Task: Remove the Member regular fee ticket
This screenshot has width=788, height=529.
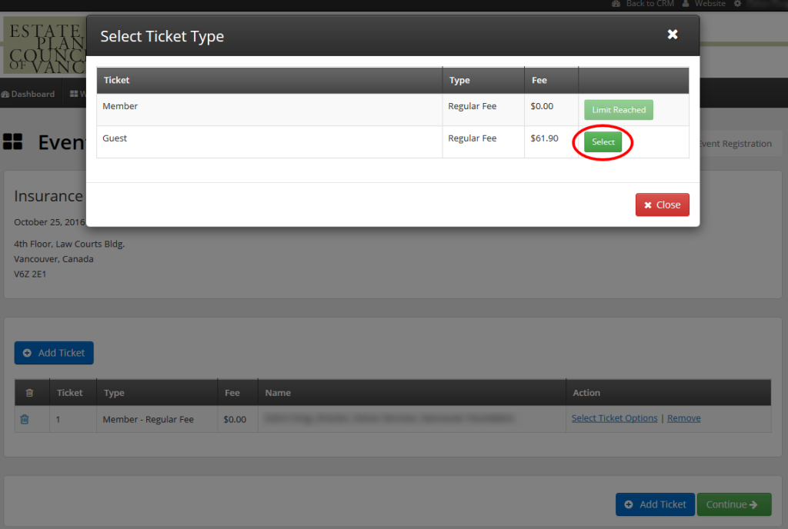Action: 683,418
